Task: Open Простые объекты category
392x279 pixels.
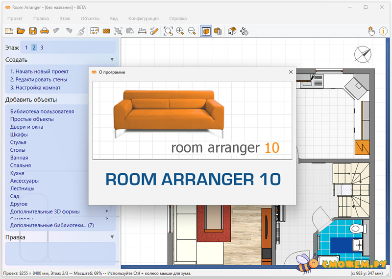Action: click(x=32, y=119)
